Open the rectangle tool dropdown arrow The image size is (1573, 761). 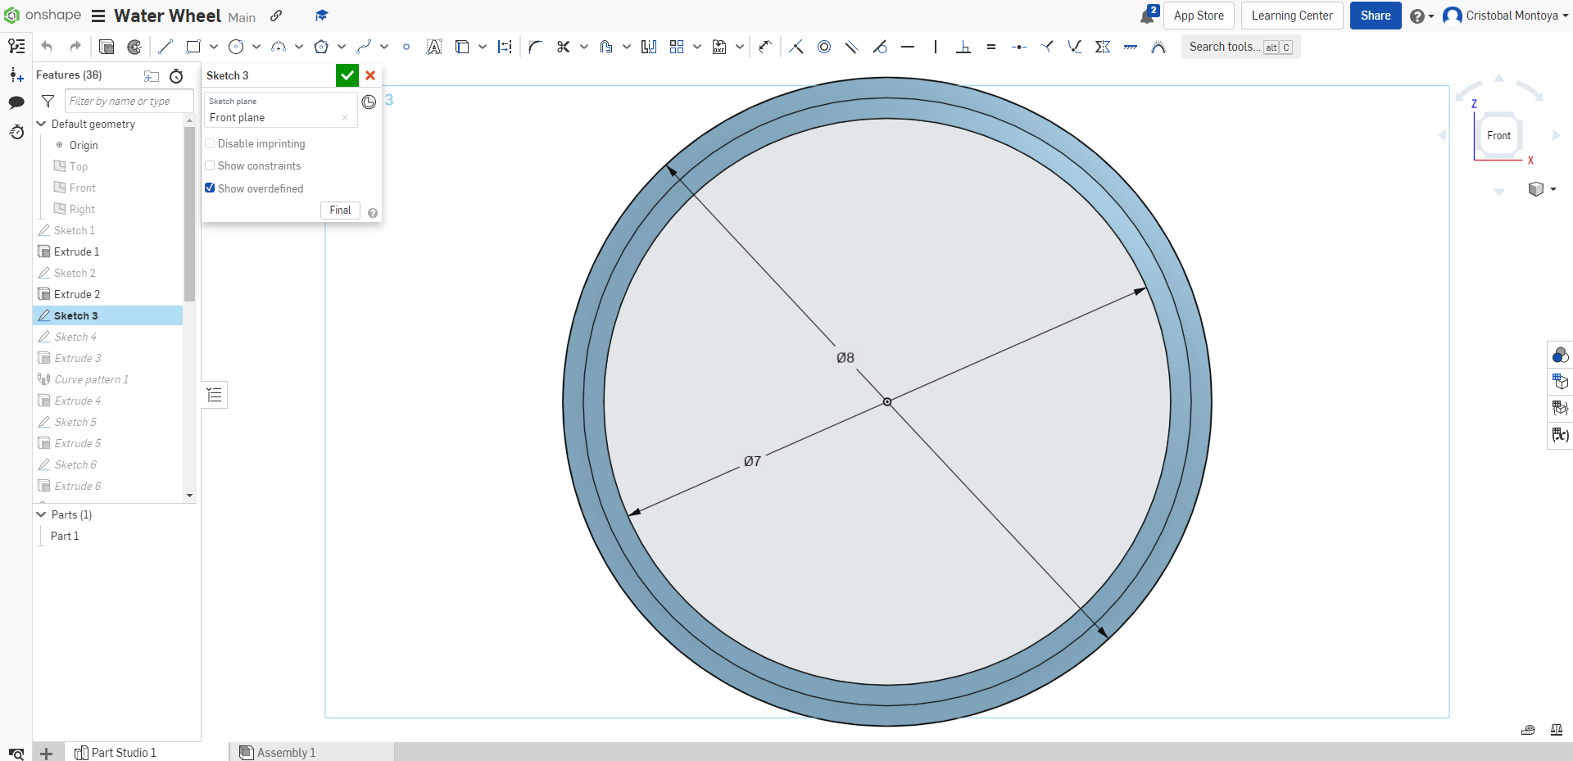point(213,47)
